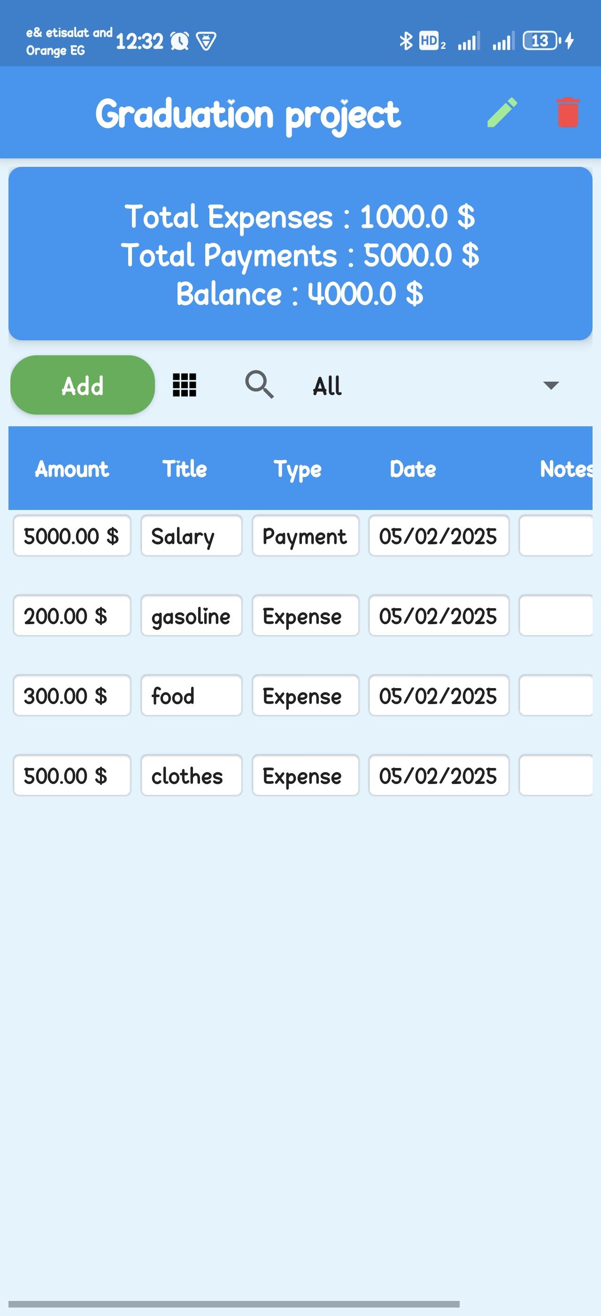Click the food row date cell
The height and width of the screenshot is (1316, 601).
(439, 695)
